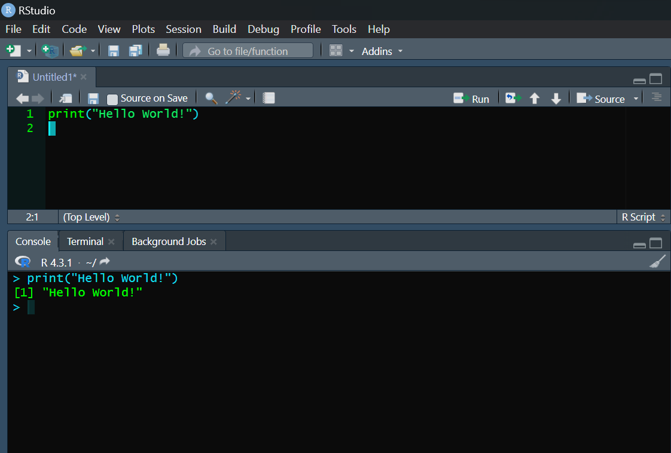Screen dimensions: 671x453
Task: Click the console input prompt
Action: [x=31, y=307]
